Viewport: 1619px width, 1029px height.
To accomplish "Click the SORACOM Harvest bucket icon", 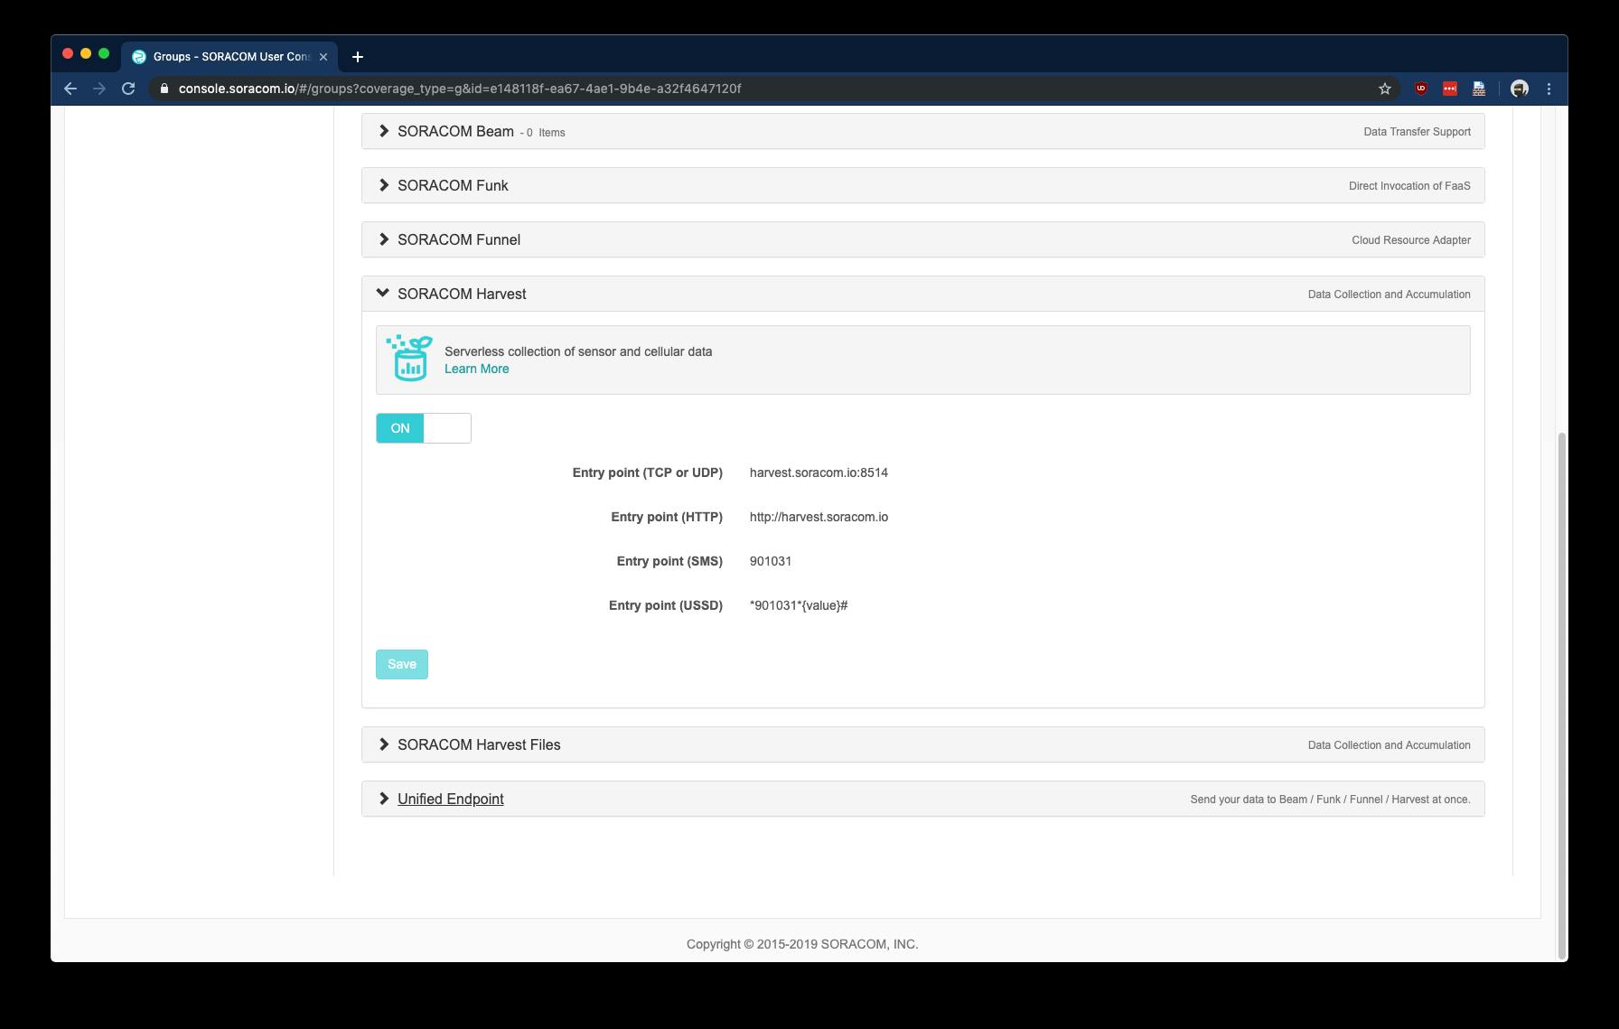I will [x=409, y=359].
